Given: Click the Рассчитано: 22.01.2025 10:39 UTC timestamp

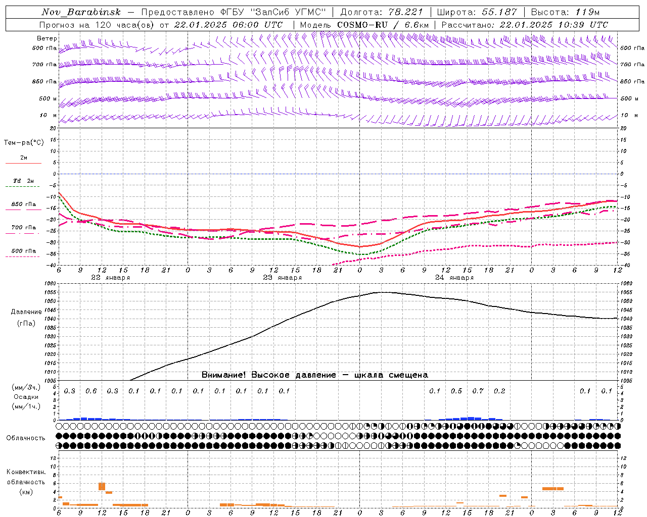Looking at the screenshot, I should pos(525,25).
